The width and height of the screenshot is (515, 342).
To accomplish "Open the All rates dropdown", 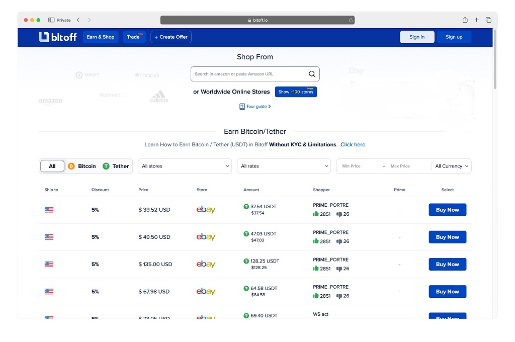I will pyautogui.click(x=284, y=166).
